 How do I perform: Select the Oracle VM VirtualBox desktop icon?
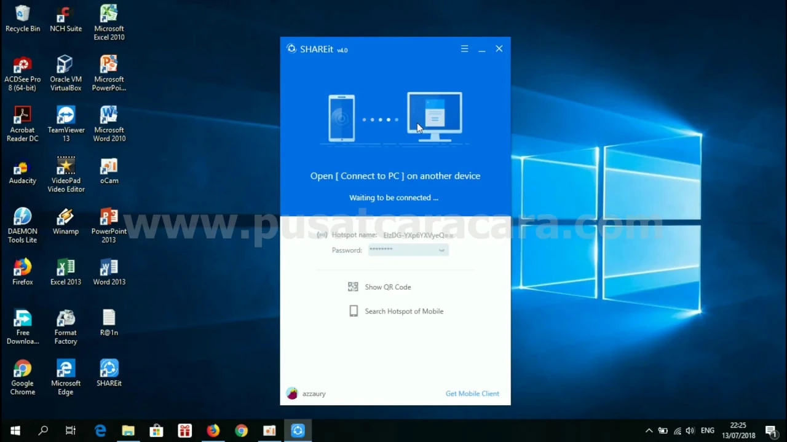66,74
